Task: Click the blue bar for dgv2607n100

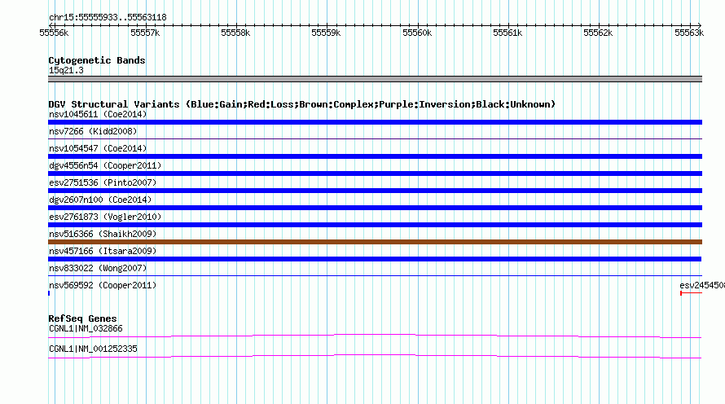Action: [375, 208]
